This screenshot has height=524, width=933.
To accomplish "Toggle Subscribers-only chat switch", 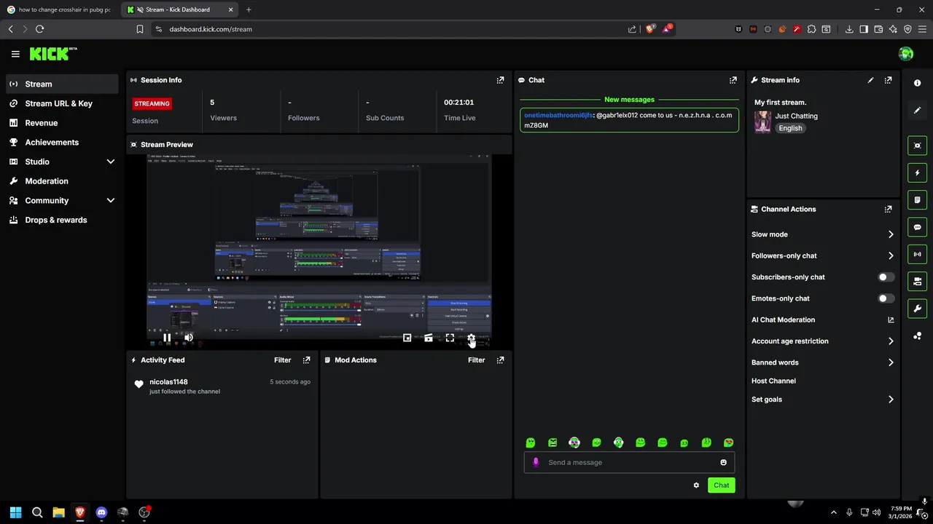I will [x=886, y=277].
